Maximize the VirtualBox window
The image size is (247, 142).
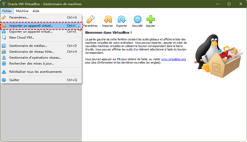click(229, 4)
